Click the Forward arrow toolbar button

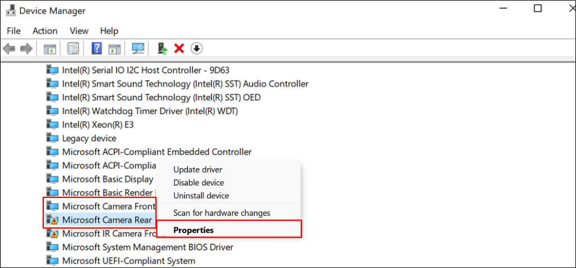point(26,49)
